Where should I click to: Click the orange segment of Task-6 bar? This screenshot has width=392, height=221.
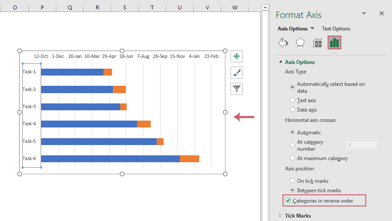pos(189,159)
